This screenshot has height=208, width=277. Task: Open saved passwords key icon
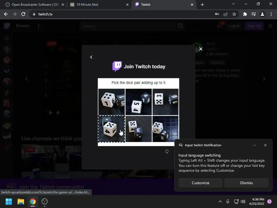point(217,14)
